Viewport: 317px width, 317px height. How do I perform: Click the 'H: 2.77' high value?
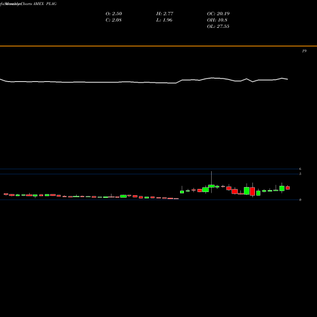tap(165, 14)
